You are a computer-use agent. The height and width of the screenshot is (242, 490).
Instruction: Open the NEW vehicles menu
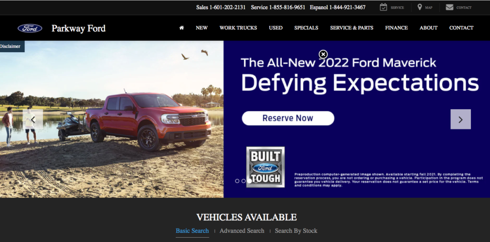(x=201, y=28)
